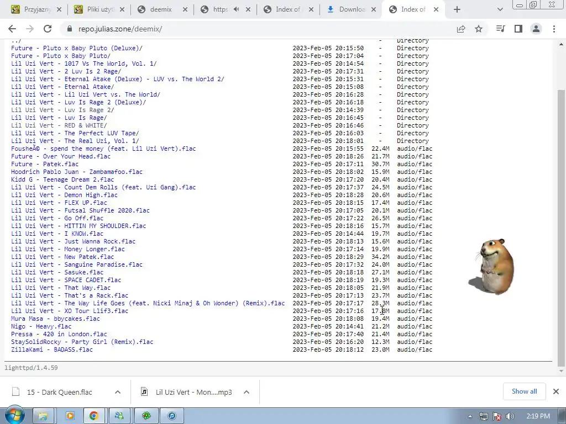Open the green clover app in taskbar

146,416
